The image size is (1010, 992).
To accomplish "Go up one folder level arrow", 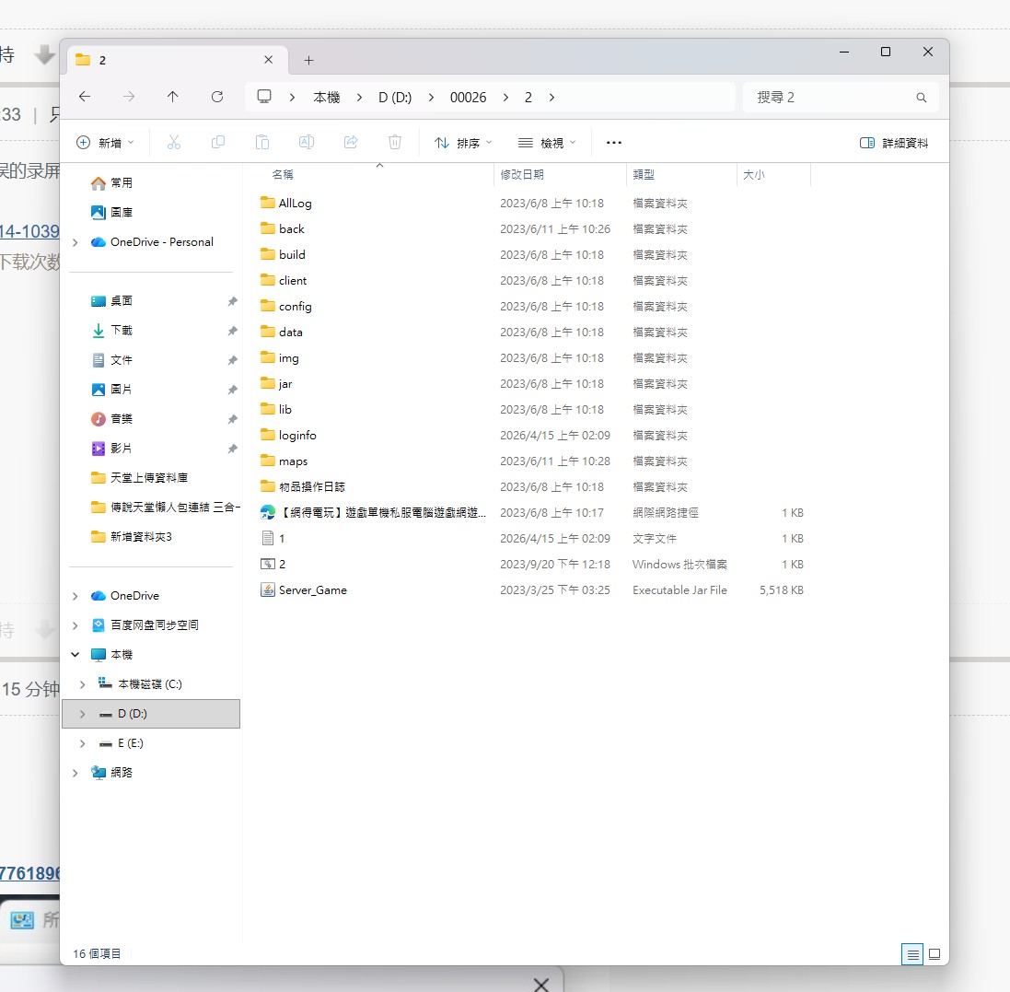I will (x=172, y=97).
